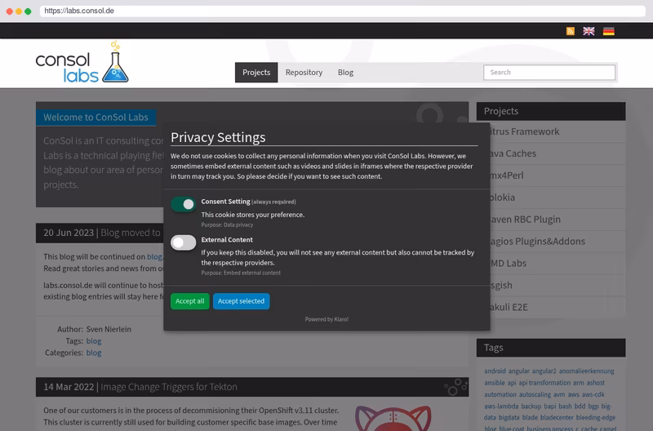The image size is (653, 431).
Task: Open the Nagios Plugins&Addons project
Action: [551, 242]
